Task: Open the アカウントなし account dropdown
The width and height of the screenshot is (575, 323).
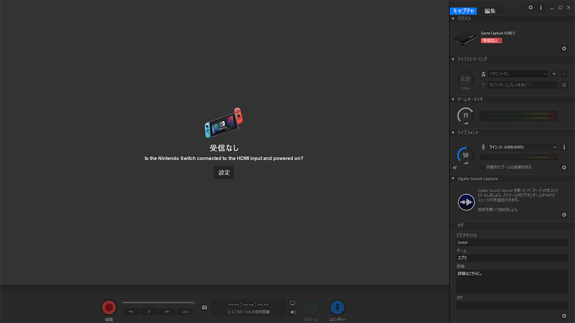Action: pyautogui.click(x=517, y=74)
